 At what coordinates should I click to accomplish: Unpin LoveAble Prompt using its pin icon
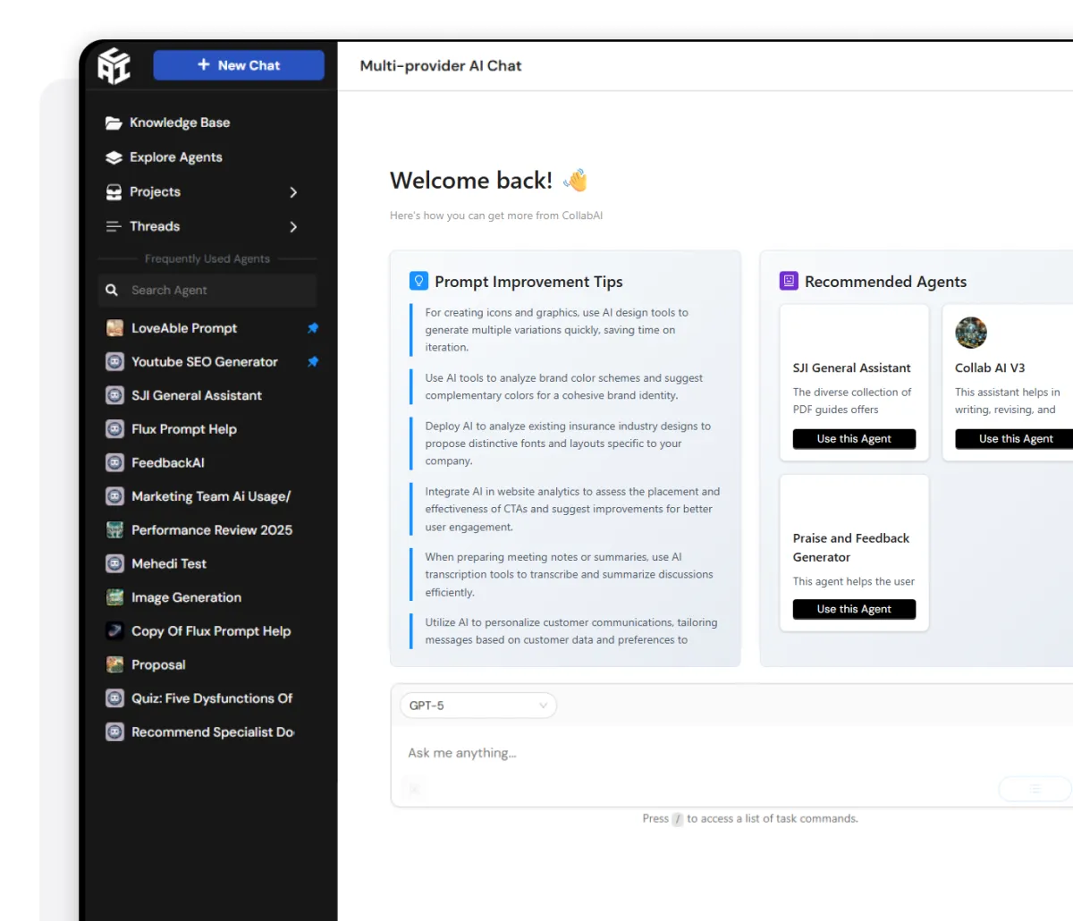[313, 328]
